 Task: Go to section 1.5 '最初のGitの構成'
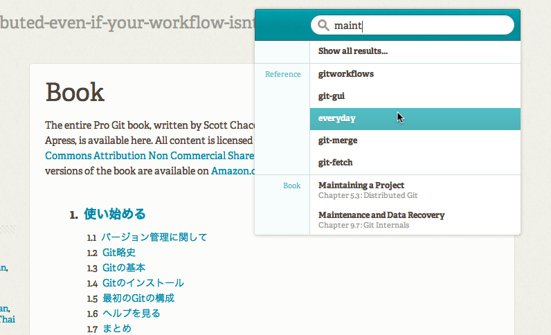click(138, 298)
